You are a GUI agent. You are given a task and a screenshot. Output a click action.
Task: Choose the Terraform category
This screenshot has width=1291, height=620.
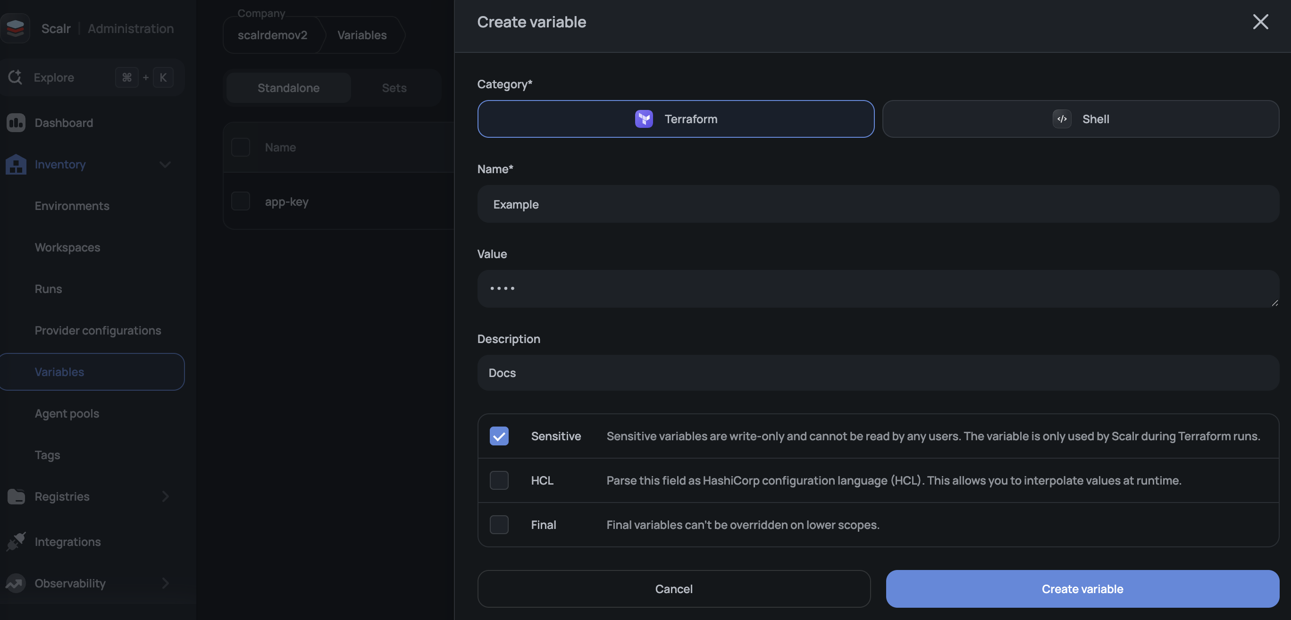pyautogui.click(x=676, y=119)
